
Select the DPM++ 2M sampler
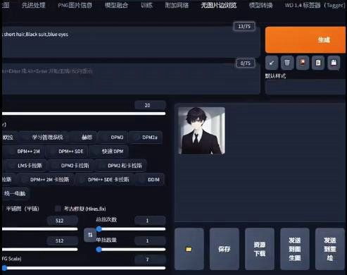point(25,152)
